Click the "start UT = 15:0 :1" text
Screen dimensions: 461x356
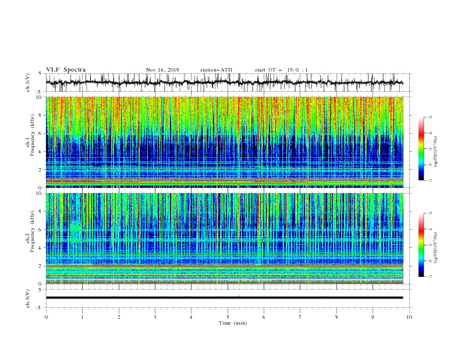tap(281, 70)
